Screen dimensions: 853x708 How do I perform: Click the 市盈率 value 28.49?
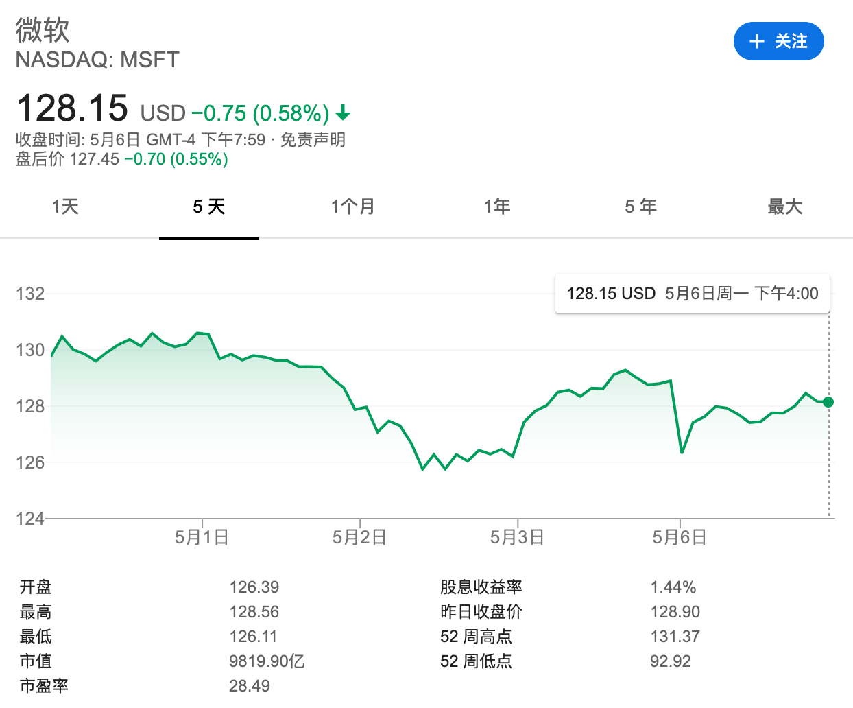point(250,686)
